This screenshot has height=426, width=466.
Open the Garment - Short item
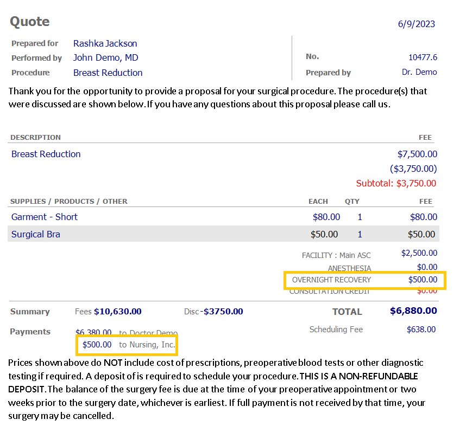coord(45,217)
